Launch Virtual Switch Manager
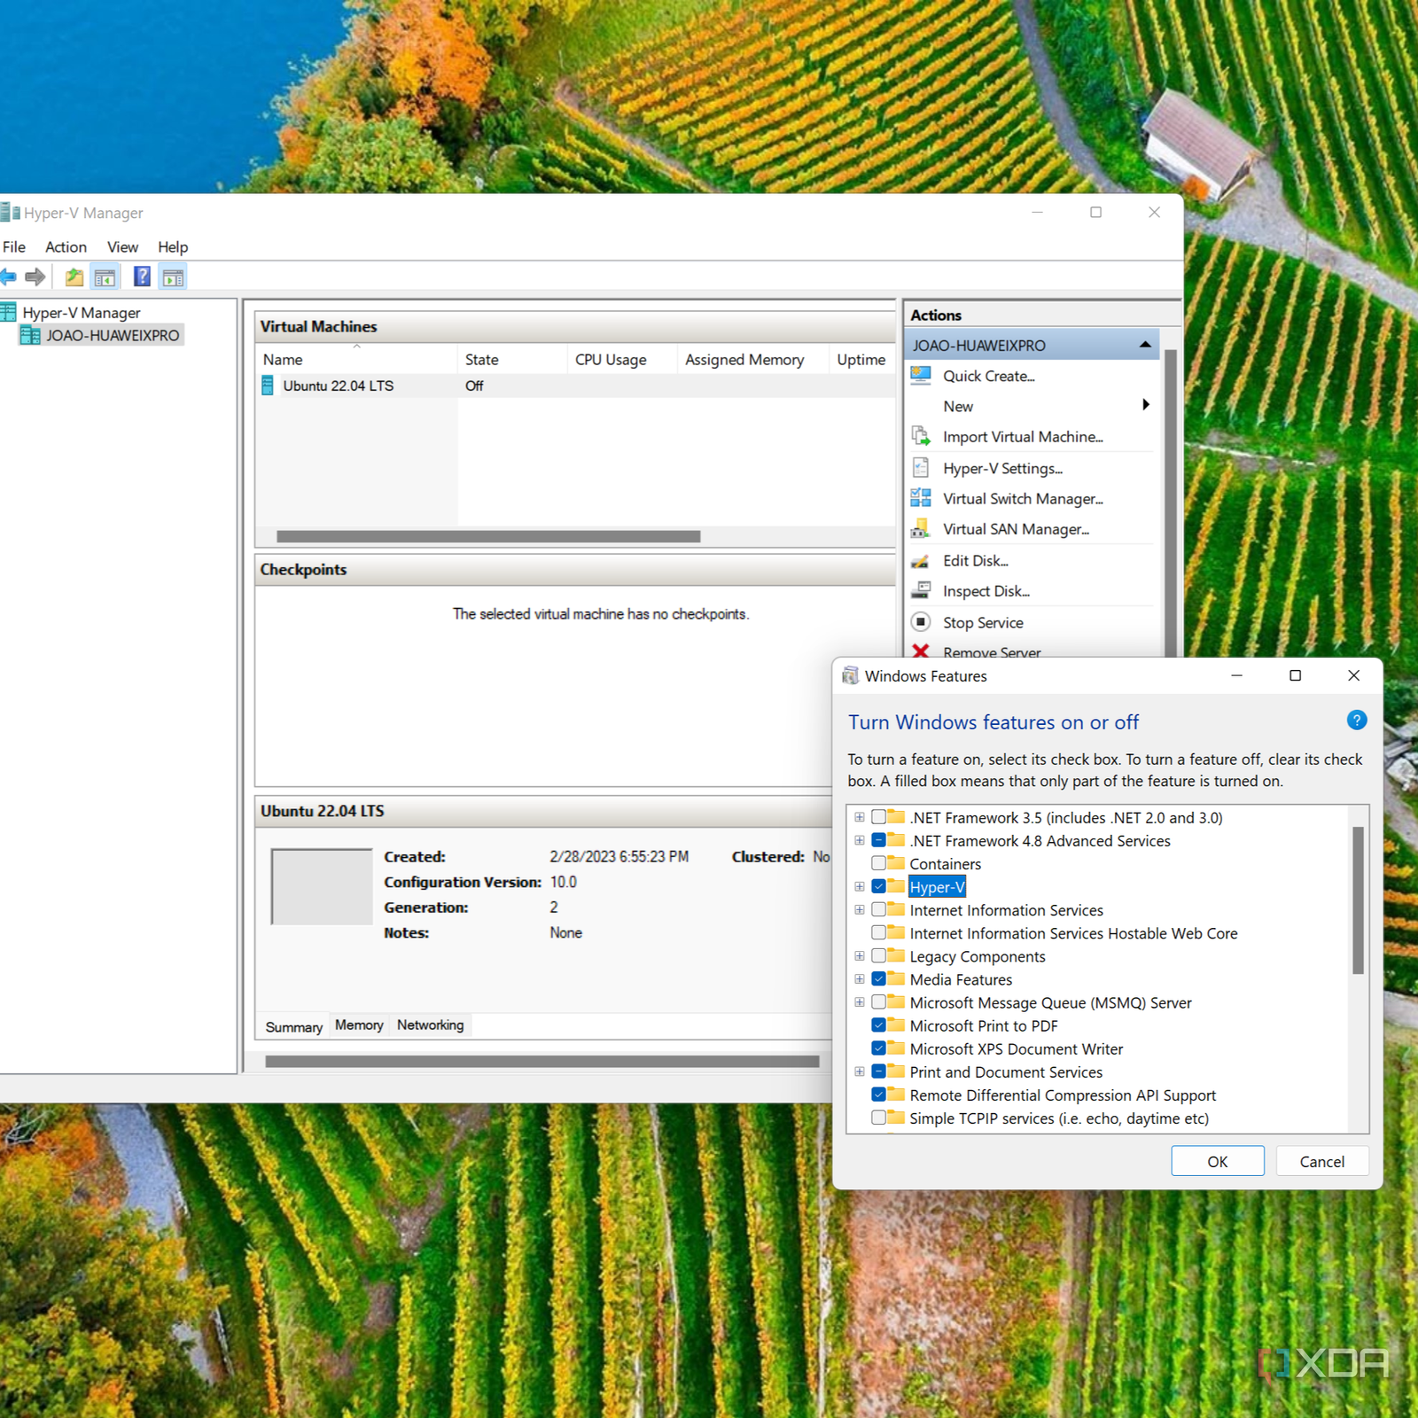This screenshot has width=1418, height=1418. (x=1022, y=499)
